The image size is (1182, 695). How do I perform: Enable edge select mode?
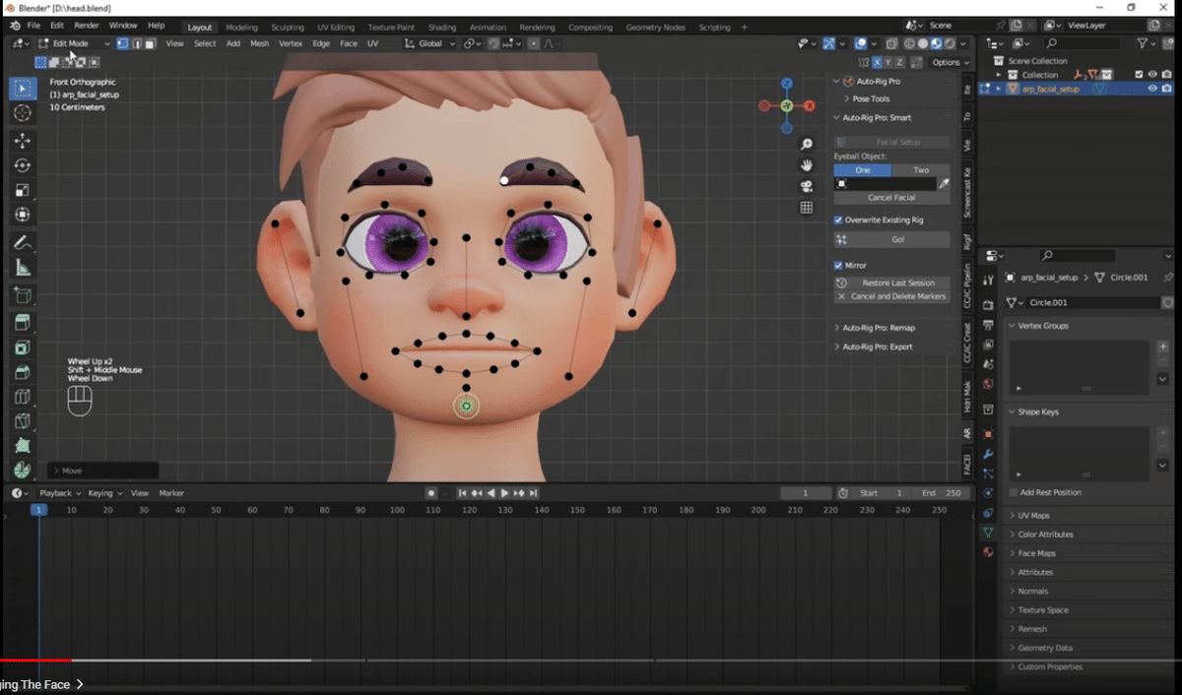pyautogui.click(x=136, y=43)
